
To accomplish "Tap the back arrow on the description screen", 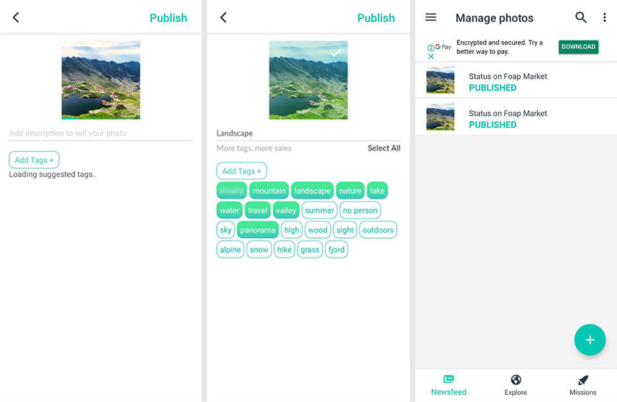I will pyautogui.click(x=15, y=18).
